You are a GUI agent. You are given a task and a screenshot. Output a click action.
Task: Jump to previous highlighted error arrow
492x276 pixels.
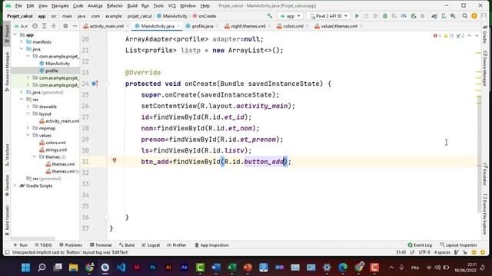pyautogui.click(x=470, y=36)
